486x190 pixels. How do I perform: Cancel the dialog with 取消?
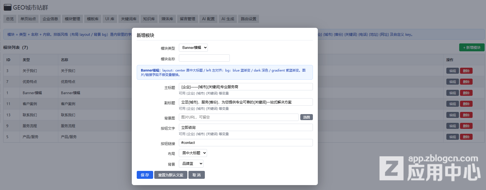click(197, 175)
